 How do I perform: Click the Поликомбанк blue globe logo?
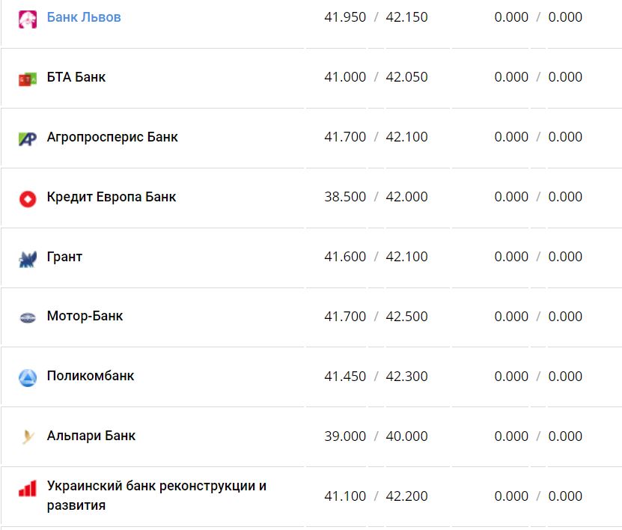click(28, 377)
